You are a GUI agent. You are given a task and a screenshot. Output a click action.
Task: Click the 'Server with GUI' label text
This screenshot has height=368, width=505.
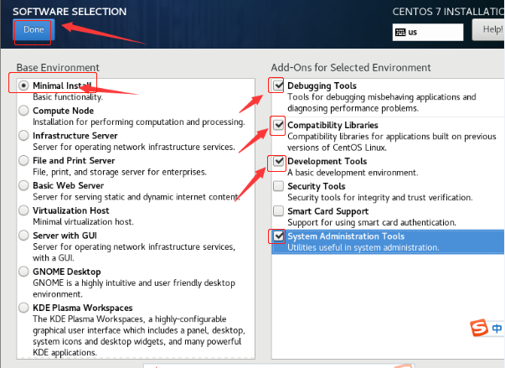point(64,236)
